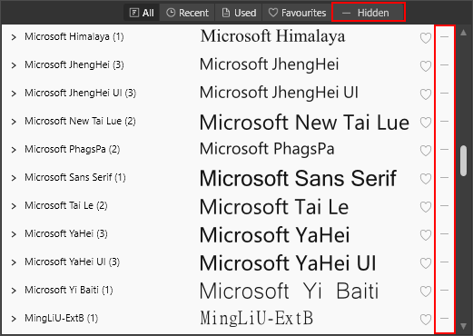Click the Microsoft Yi Baiti (1) name
473x336 pixels.
tap(69, 290)
